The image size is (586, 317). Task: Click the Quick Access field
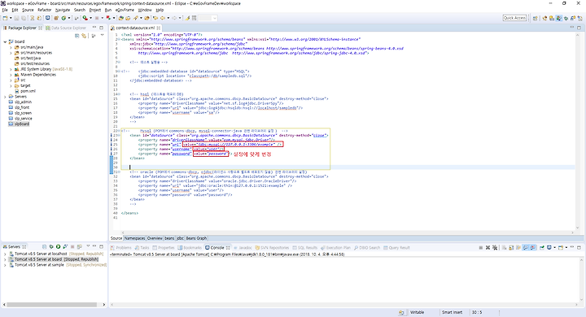coord(514,18)
